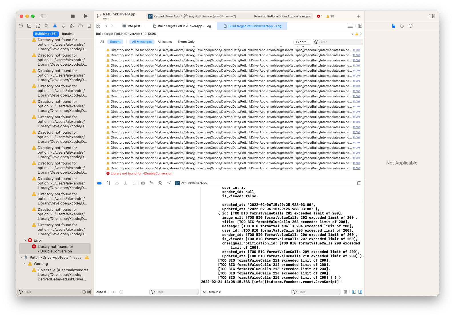Focus the build log Filter field
Viewport: 455px width, 317px height.
[338, 42]
